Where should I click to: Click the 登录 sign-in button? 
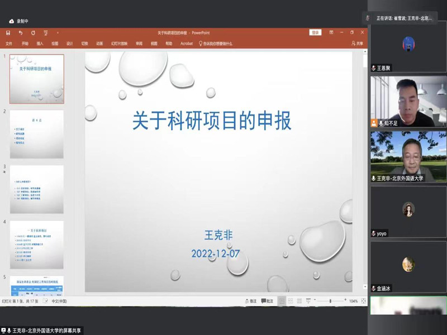[x=316, y=32]
